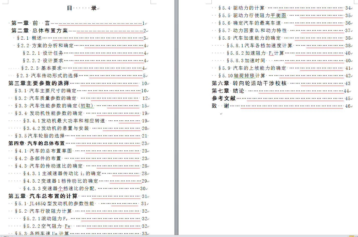Select the §4.3.1 主减速器传动比 entry
The width and height of the screenshot is (358, 237).
point(85,174)
